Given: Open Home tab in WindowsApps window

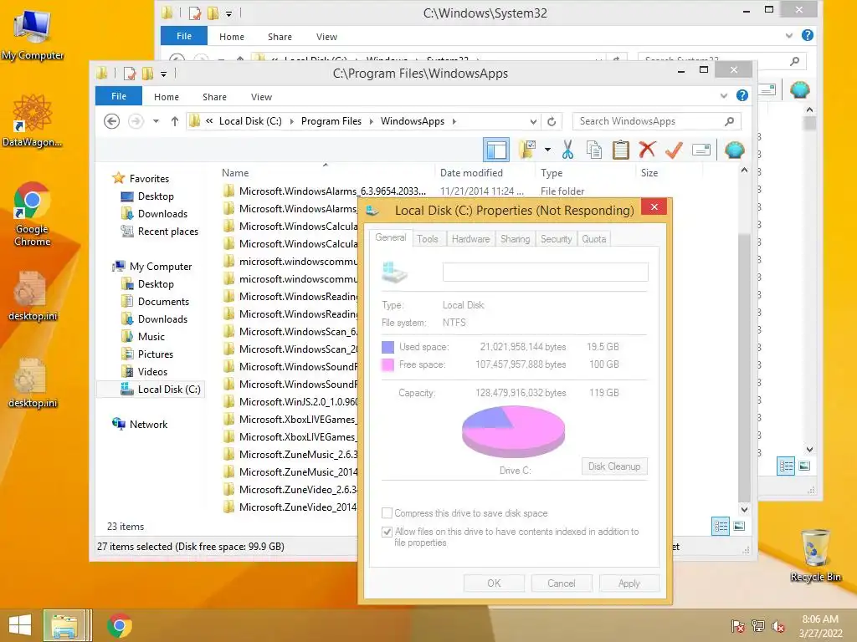Looking at the screenshot, I should point(167,97).
